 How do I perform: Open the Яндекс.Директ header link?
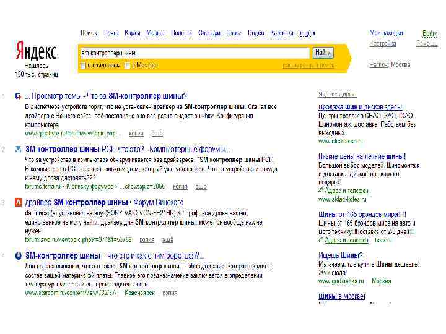pos(338,94)
